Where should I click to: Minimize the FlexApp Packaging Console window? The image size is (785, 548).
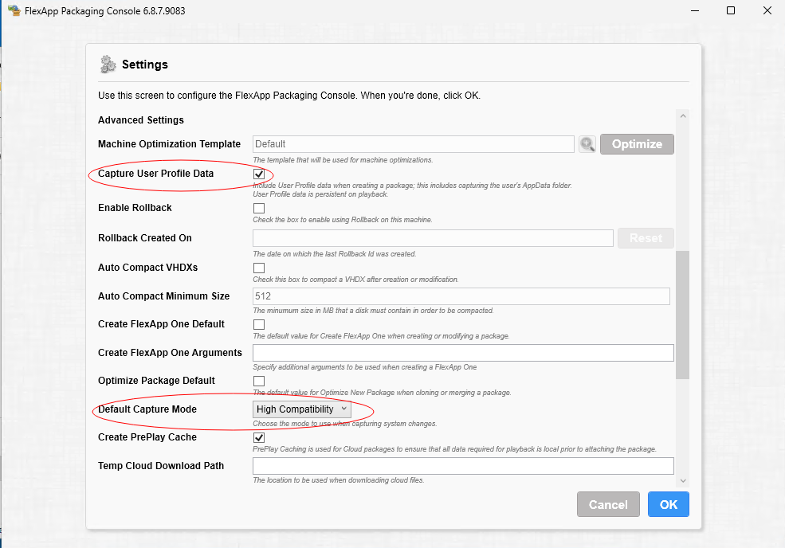[x=695, y=10]
